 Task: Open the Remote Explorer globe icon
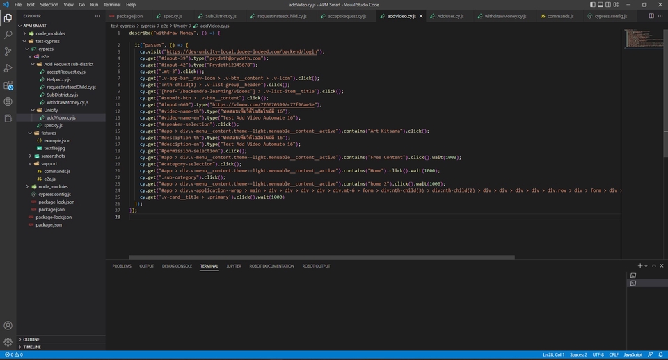tap(8, 101)
